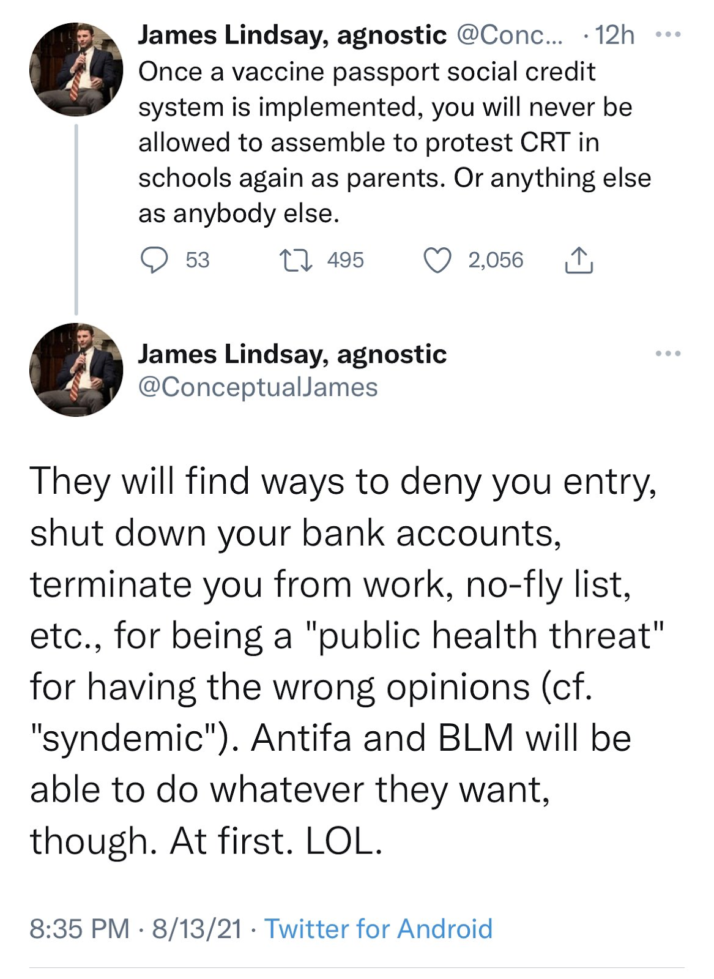Click the 8/13/21 date
The width and height of the screenshot is (714, 979).
(196, 928)
